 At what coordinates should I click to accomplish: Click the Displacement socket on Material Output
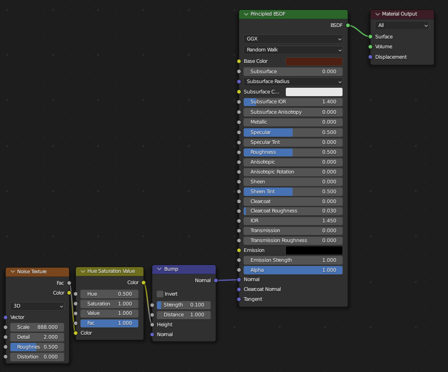point(370,57)
